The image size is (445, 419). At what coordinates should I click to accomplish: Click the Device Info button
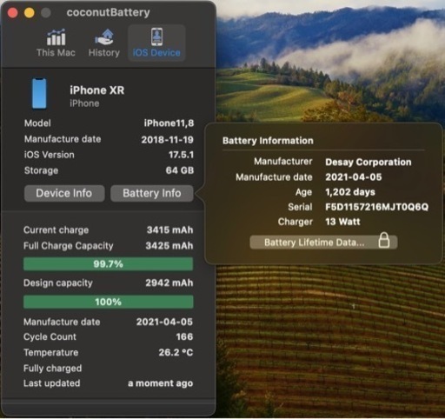pyautogui.click(x=64, y=193)
